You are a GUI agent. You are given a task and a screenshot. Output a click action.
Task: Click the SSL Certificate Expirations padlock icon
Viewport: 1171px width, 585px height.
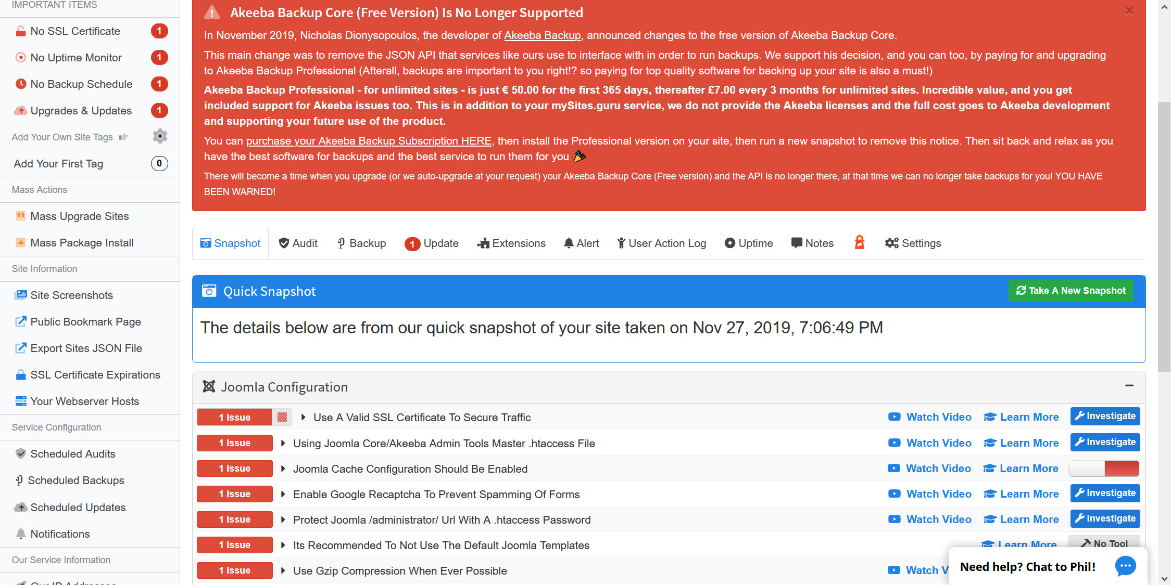point(21,374)
